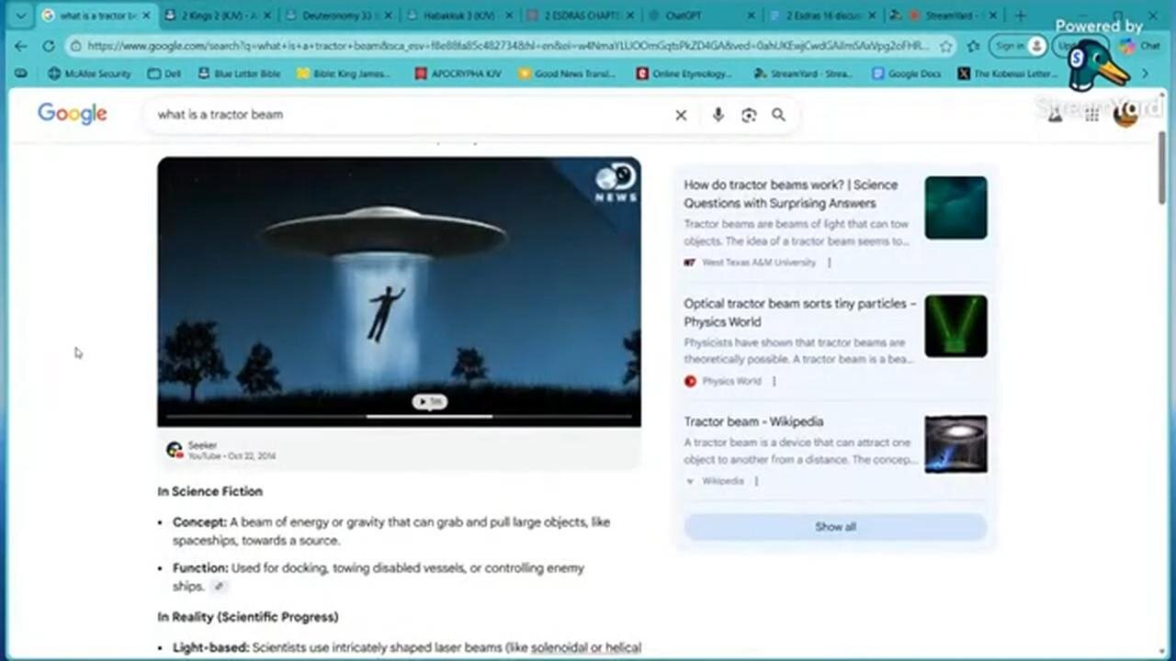Open green laser Physics World thumbnail
1176x661 pixels.
tap(955, 326)
